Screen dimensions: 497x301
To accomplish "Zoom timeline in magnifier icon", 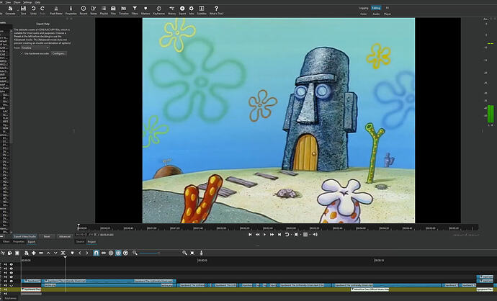I will point(184,253).
